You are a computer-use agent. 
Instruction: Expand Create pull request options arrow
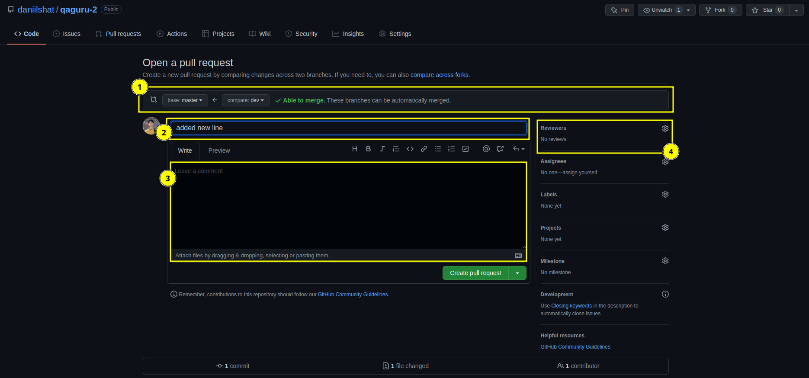tap(517, 273)
